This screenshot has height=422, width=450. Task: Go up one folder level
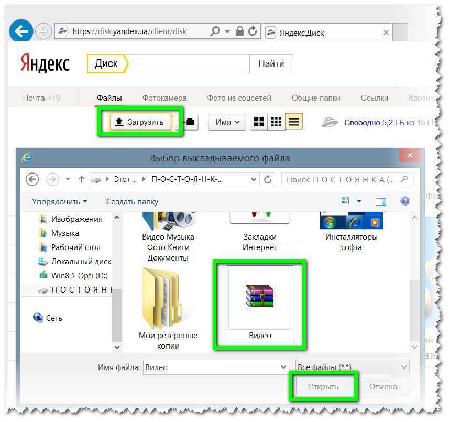click(82, 179)
